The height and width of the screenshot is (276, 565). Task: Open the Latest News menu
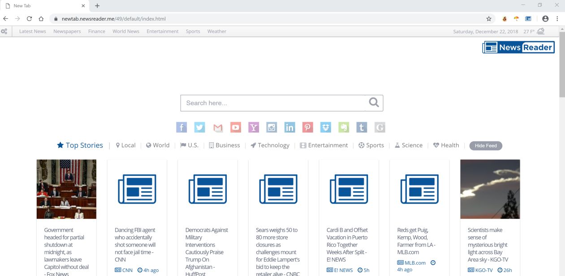(x=33, y=31)
